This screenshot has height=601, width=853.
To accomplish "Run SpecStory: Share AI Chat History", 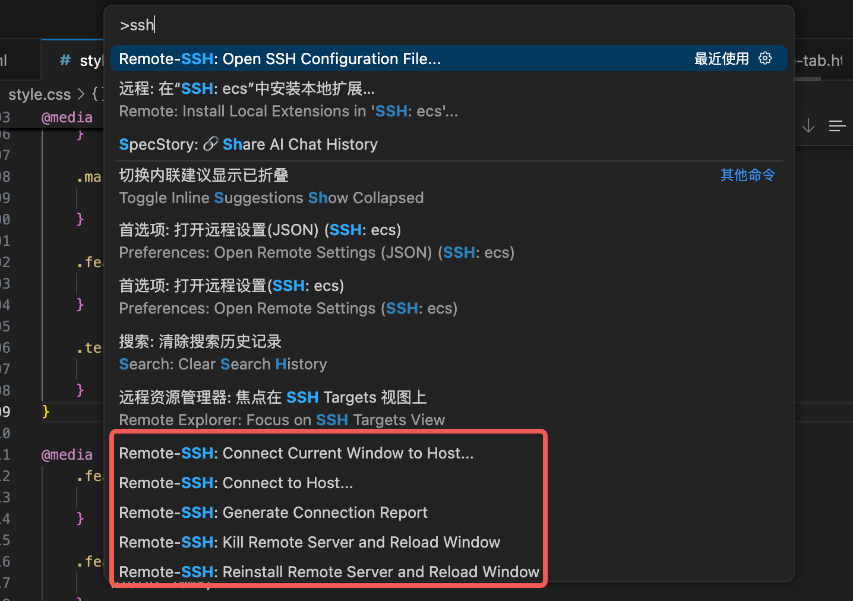I will 448,144.
